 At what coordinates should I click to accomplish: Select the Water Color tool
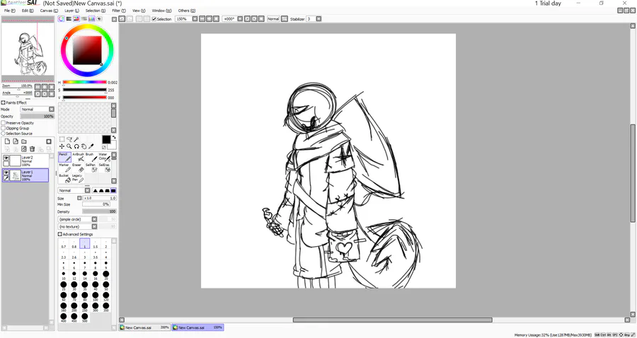[104, 158]
